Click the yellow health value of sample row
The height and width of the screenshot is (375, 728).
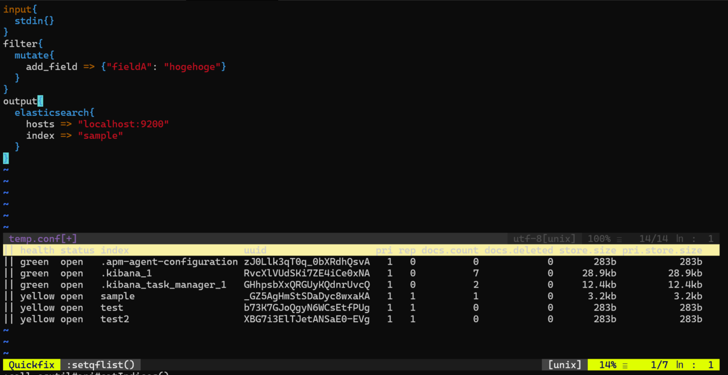37,296
